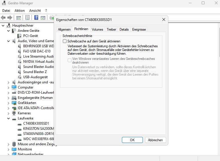The height and width of the screenshot is (161, 220).
Task: Expand the DVD/CD-ROM-Laufwerke node chevron
Action: click(8, 93)
